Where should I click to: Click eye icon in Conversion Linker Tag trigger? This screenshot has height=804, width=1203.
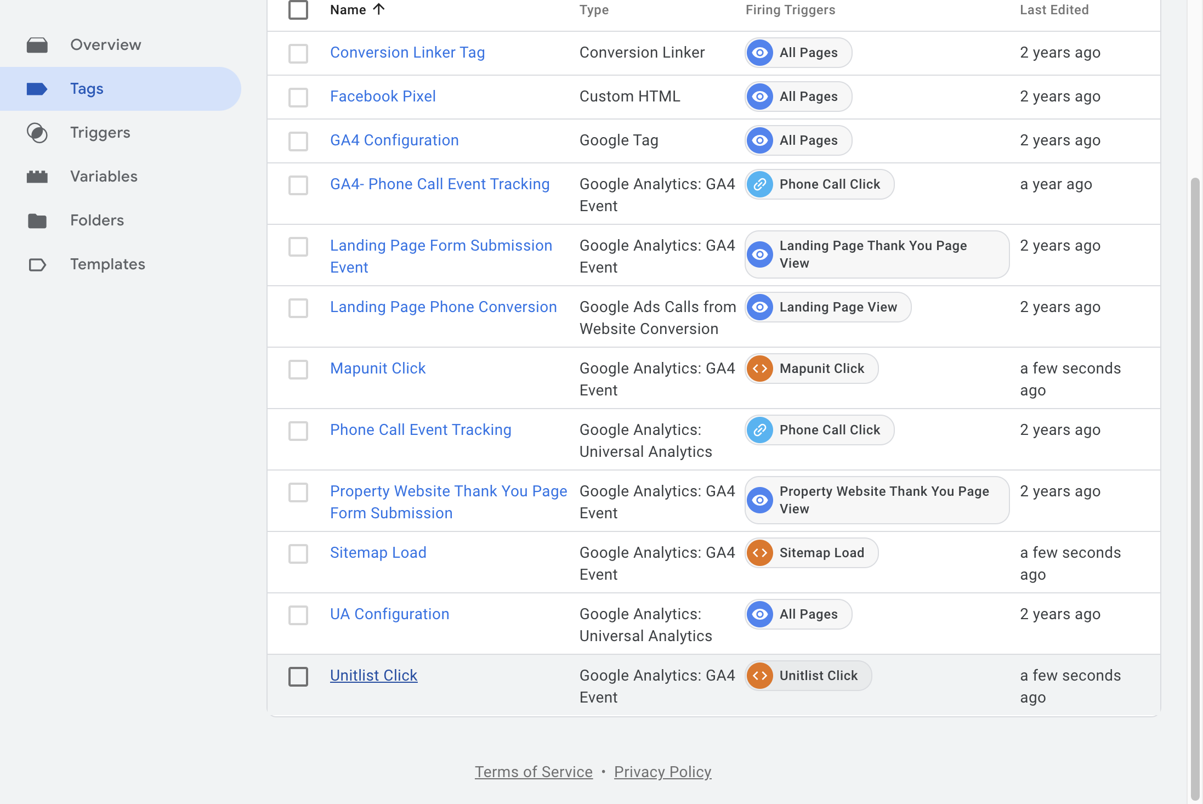760,53
